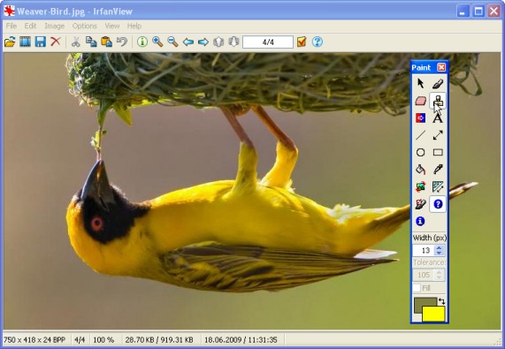This screenshot has width=505, height=349.
Task: Select the ellipse drawing tool
Action: coord(420,153)
